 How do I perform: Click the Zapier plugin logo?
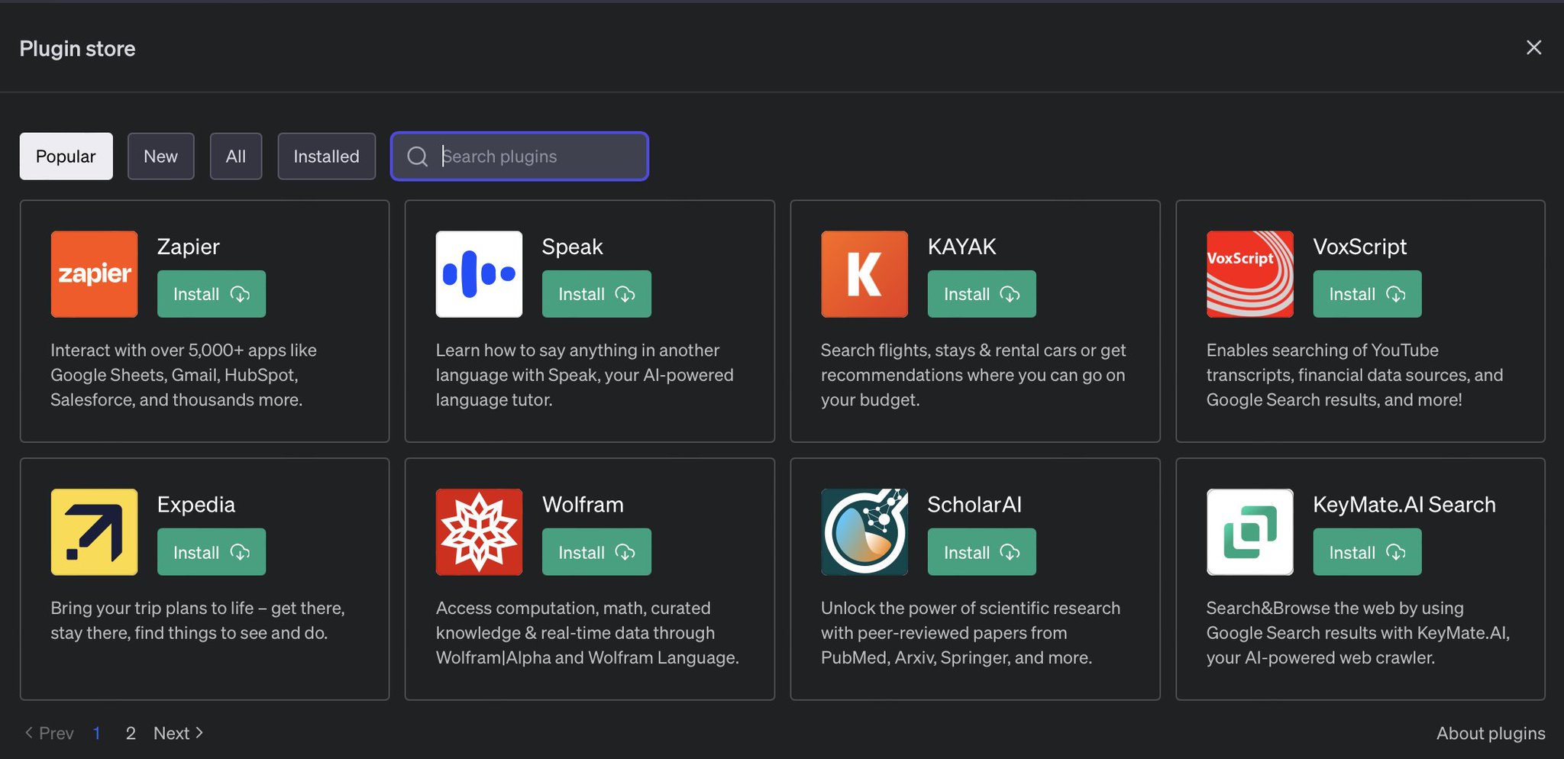pyautogui.click(x=94, y=274)
